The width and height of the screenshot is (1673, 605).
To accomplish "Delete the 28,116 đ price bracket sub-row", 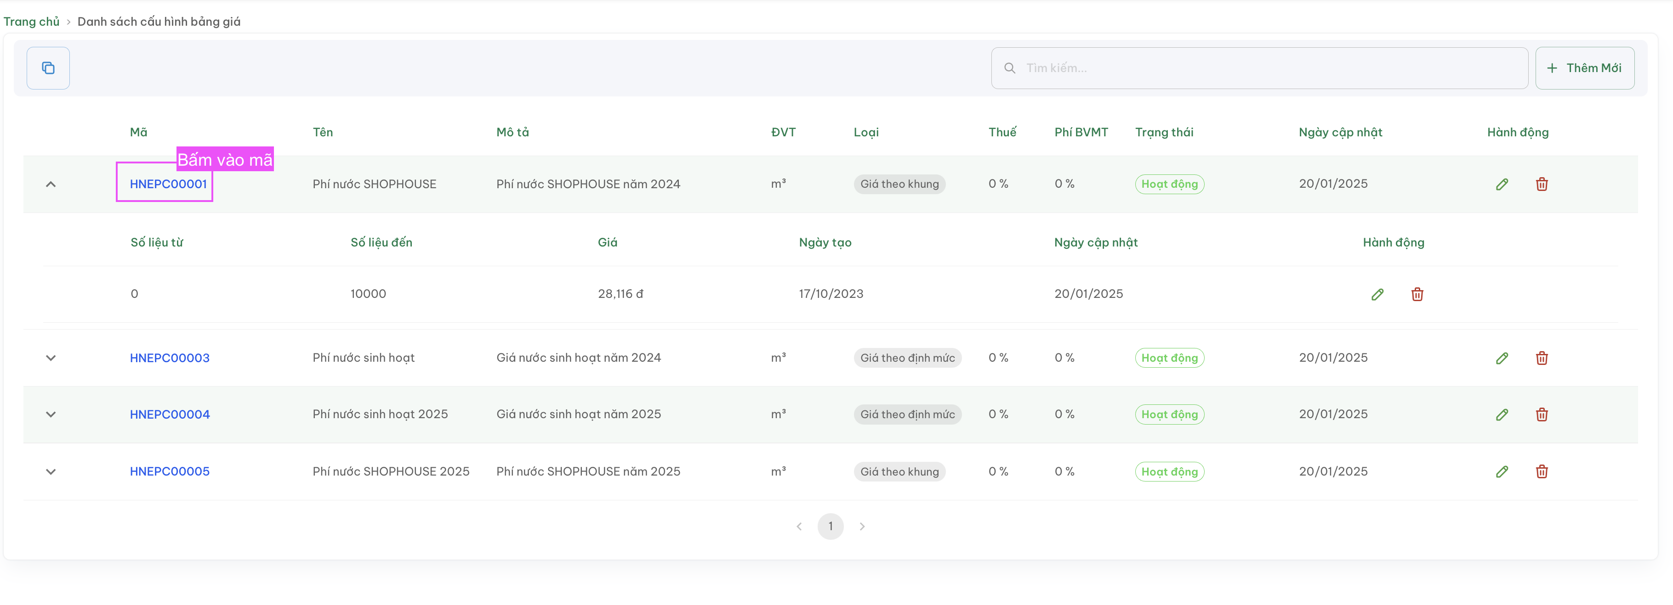I will [1417, 294].
